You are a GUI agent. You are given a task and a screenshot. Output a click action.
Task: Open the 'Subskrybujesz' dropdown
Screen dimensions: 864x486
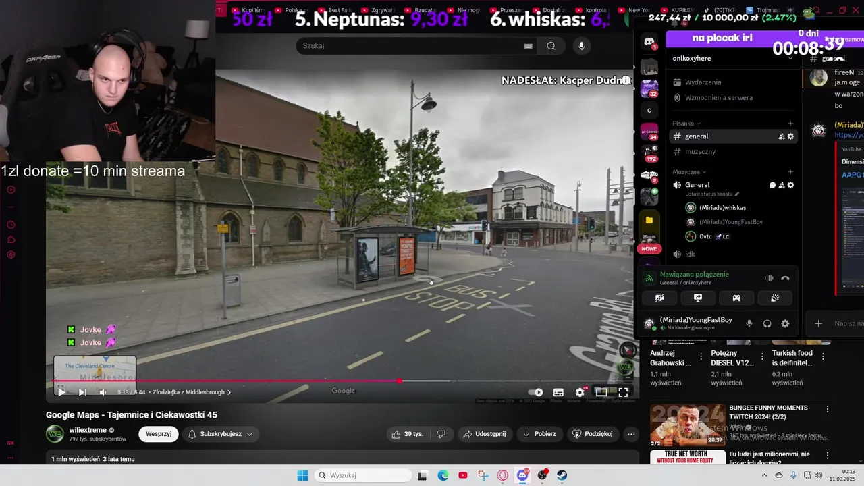pos(221,434)
